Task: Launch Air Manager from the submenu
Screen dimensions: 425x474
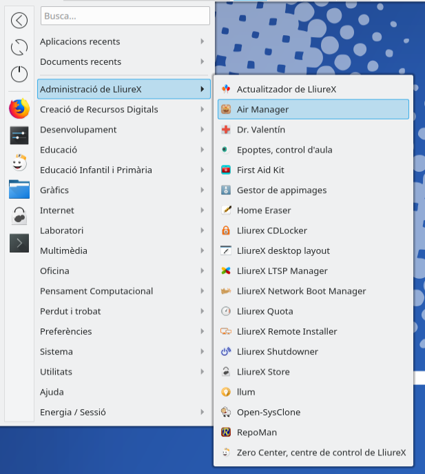Action: [x=262, y=109]
